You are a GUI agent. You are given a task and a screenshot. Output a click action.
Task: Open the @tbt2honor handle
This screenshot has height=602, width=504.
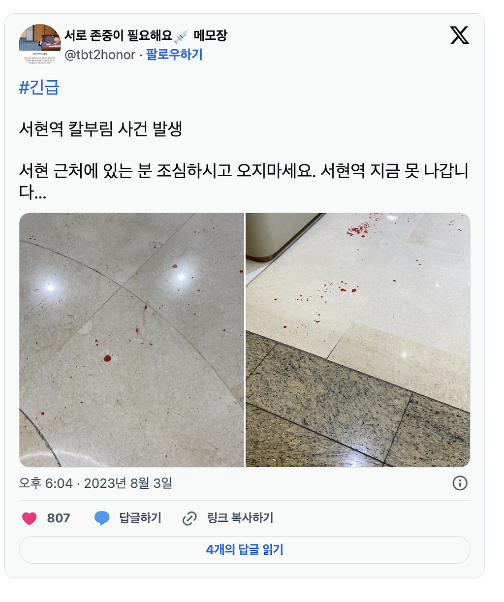point(100,55)
